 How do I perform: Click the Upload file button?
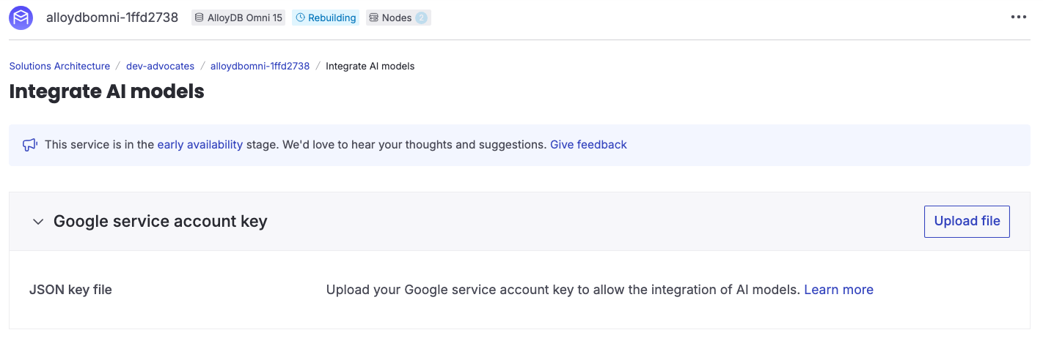tap(967, 221)
